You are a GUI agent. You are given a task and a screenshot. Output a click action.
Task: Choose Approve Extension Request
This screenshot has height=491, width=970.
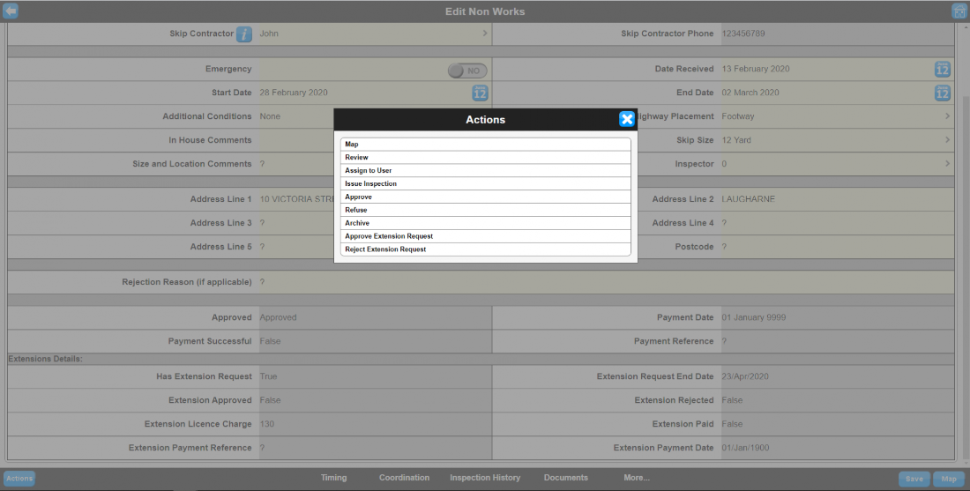pos(485,236)
